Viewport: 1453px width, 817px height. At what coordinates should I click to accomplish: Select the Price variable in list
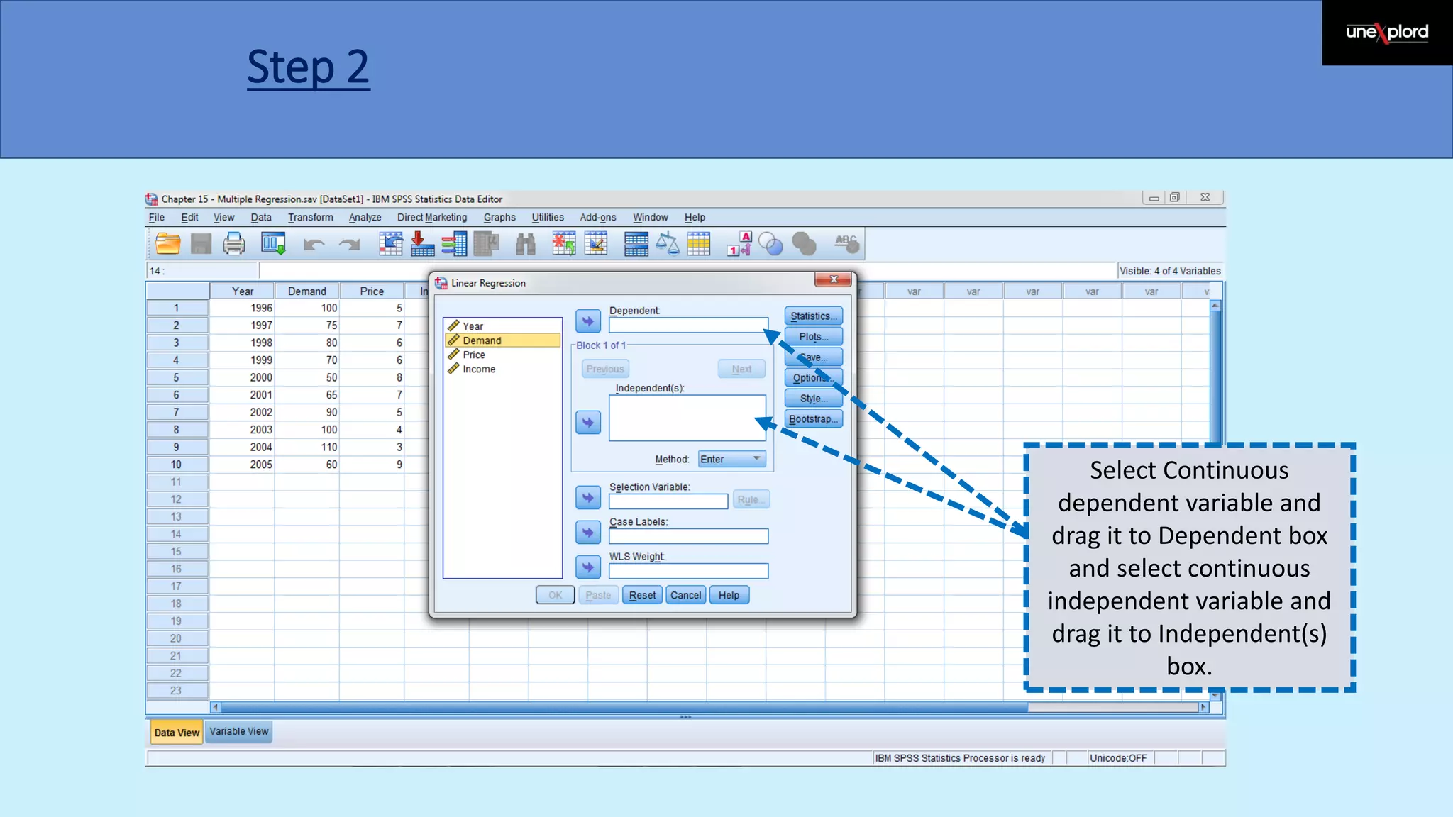click(474, 355)
